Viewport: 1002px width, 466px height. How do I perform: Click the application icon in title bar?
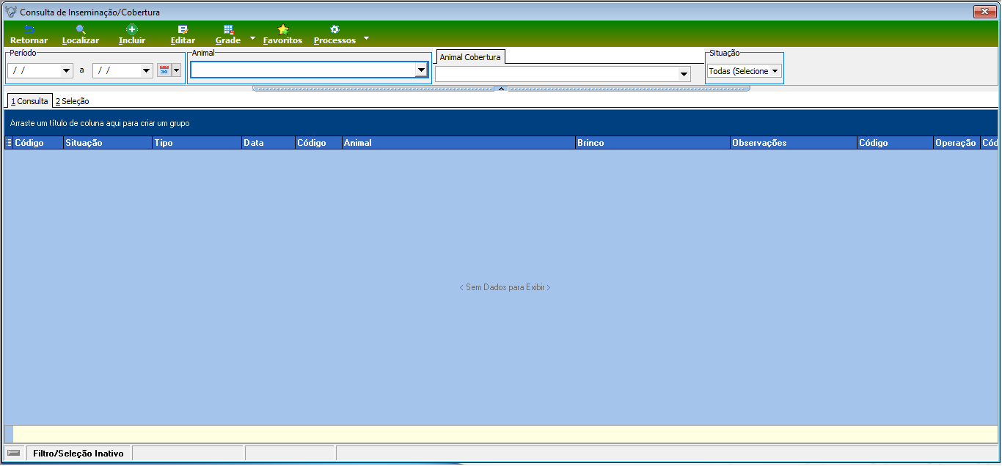click(11, 12)
